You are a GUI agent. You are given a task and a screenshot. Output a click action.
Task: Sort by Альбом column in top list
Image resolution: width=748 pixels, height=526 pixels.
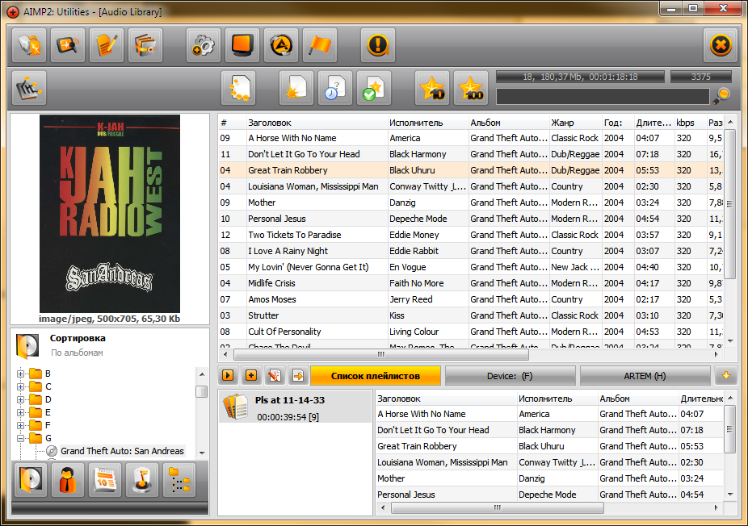pyautogui.click(x=509, y=123)
